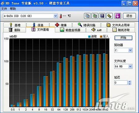The image size is (139, 113).
Task: Click the floppy disk save screenshot icon
Action: pos(102,16)
